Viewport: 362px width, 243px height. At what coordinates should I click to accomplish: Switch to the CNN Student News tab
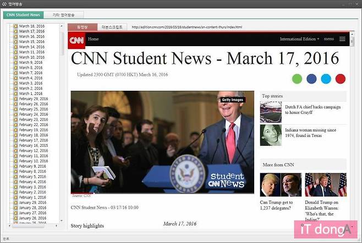coord(23,15)
